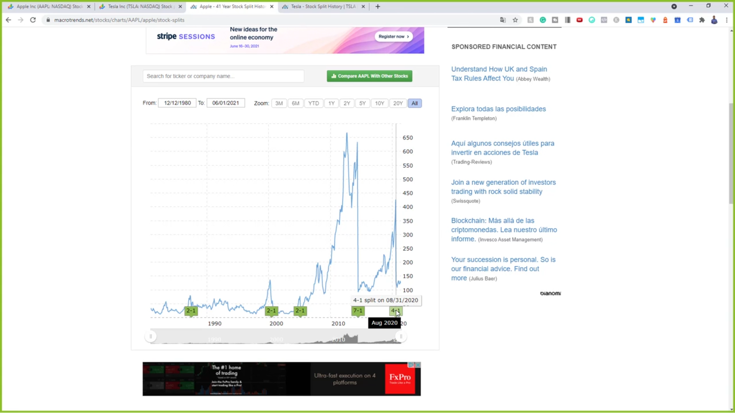735x413 pixels.
Task: Select the 5Y zoom range
Action: click(363, 103)
